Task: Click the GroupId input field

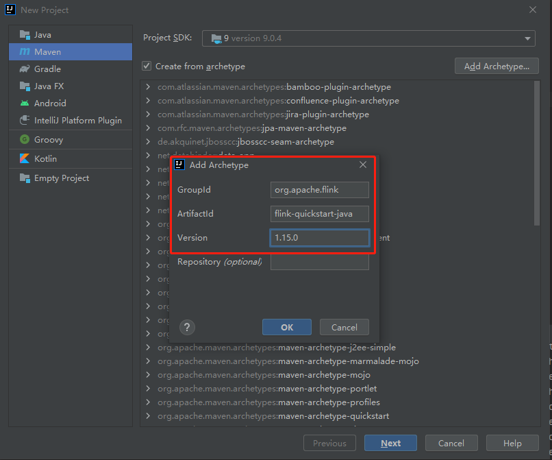Action: tap(320, 190)
